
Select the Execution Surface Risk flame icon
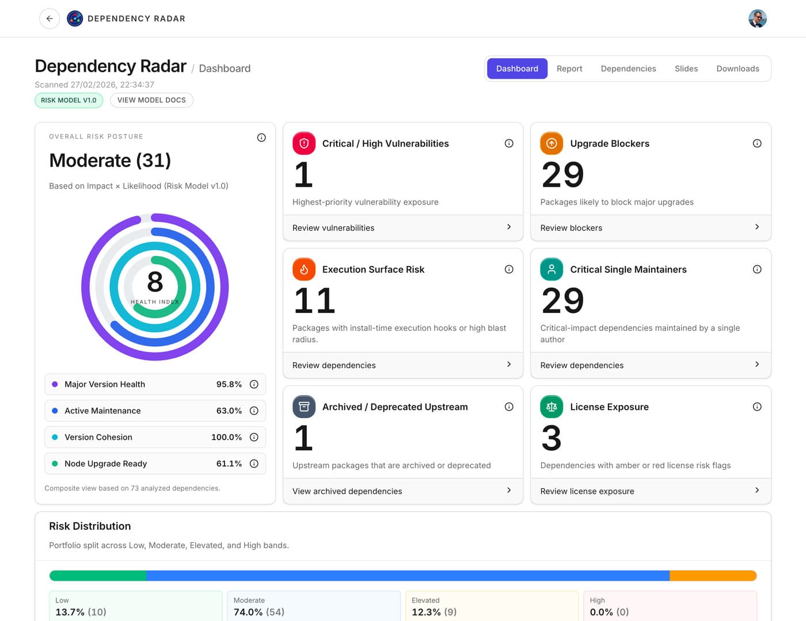coord(304,269)
